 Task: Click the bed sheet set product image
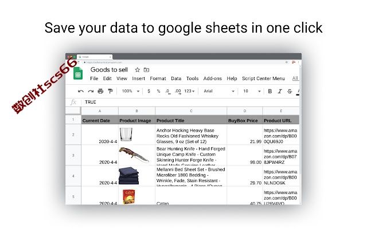pyautogui.click(x=128, y=176)
